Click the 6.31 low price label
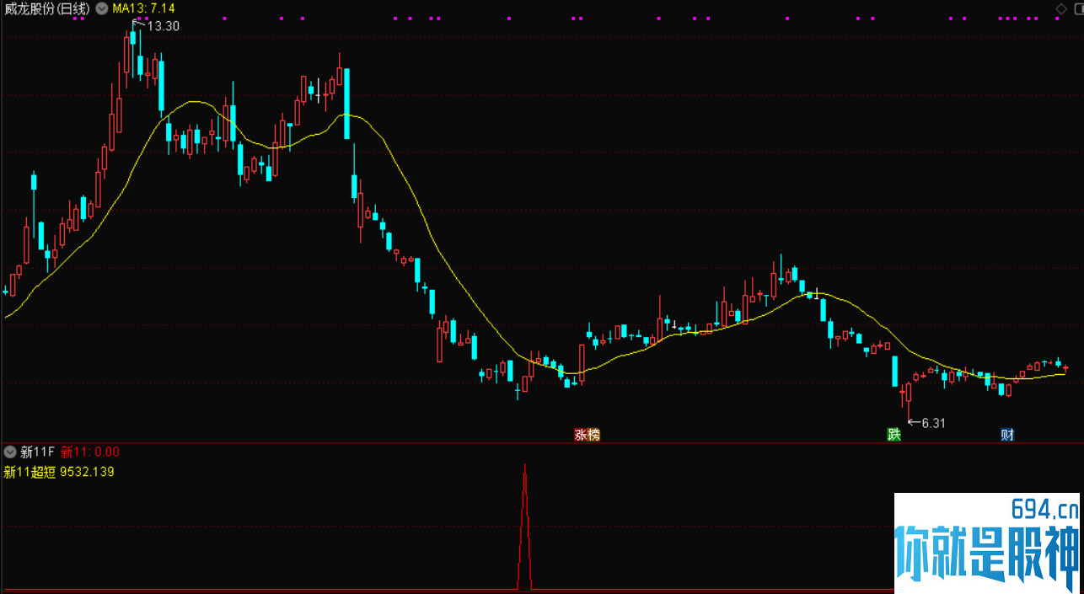The image size is (1084, 594). [x=933, y=423]
